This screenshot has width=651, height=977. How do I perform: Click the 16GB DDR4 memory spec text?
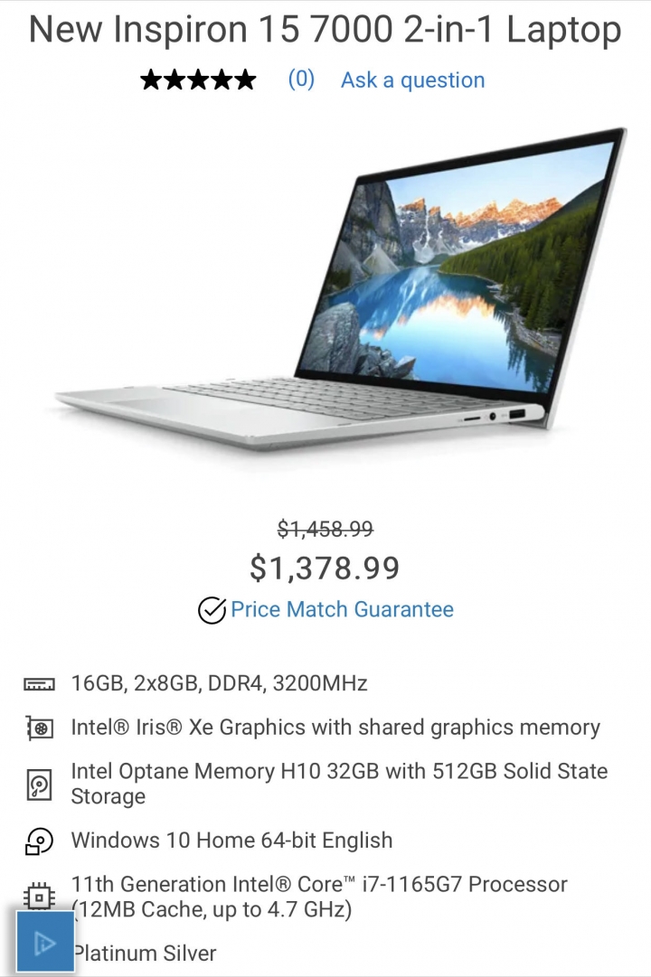219,683
